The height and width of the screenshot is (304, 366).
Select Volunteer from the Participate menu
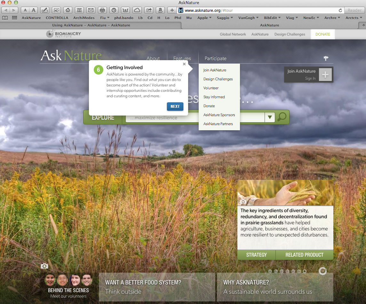pyautogui.click(x=211, y=88)
